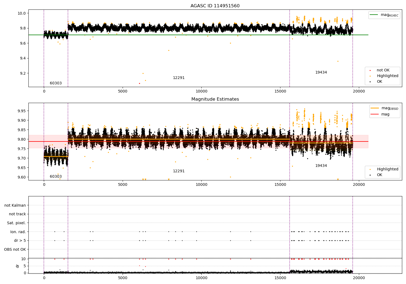Viewport: 406px width, 284px height.
Task: Click the 12291 observation label in top plot
Action: [x=179, y=78]
